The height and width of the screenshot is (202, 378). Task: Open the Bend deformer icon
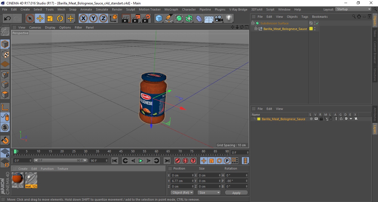click(199, 19)
